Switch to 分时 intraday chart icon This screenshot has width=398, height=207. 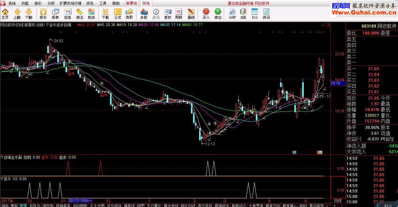click(232, 14)
